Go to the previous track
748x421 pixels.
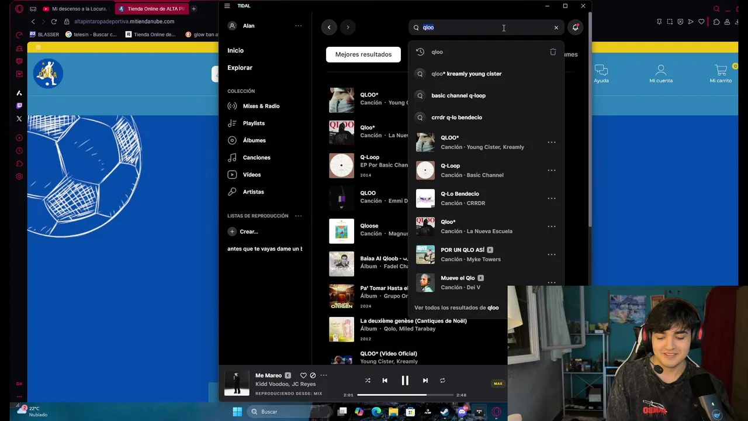(385, 380)
